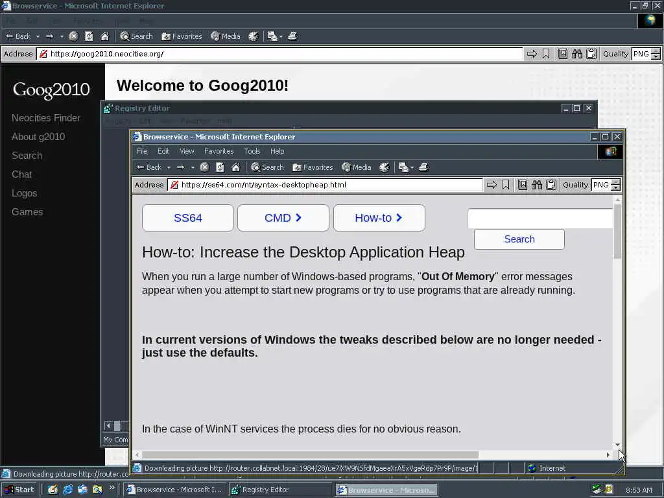This screenshot has height=498, width=664.
Task: Click Stop icon in front browser toolbar
Action: pos(204,167)
